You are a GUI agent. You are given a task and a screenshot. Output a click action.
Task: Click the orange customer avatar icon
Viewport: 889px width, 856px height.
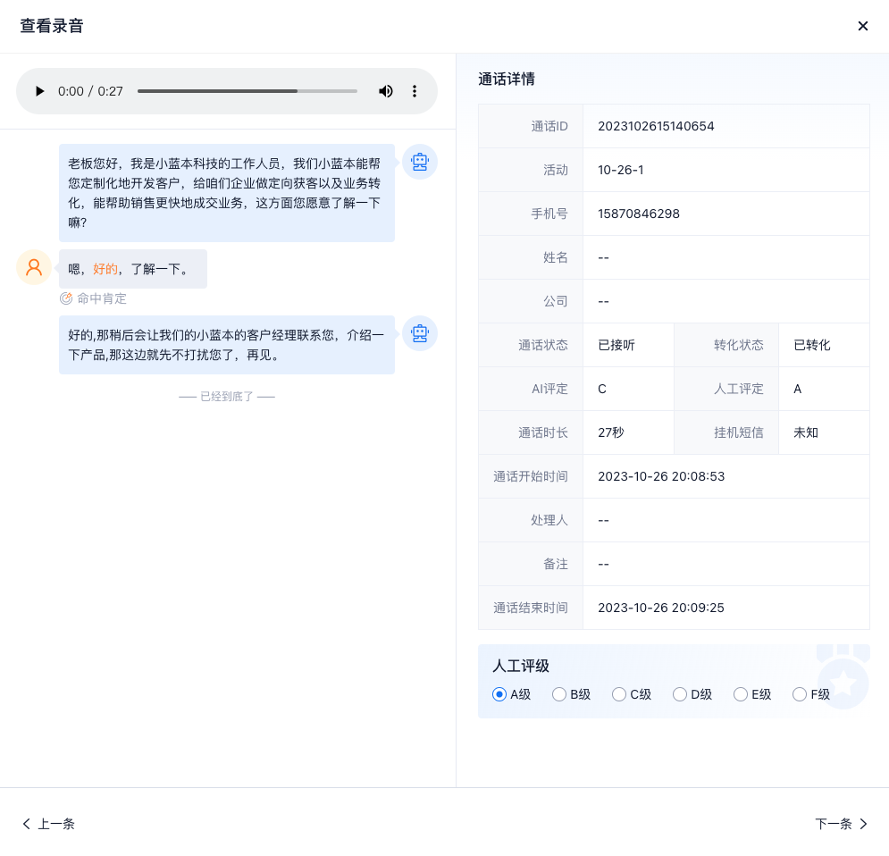[34, 267]
